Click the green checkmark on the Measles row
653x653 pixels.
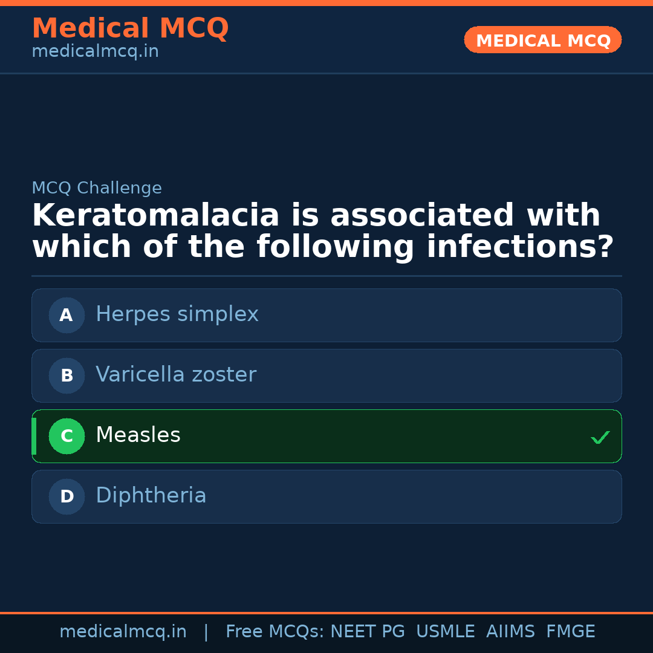(x=600, y=437)
